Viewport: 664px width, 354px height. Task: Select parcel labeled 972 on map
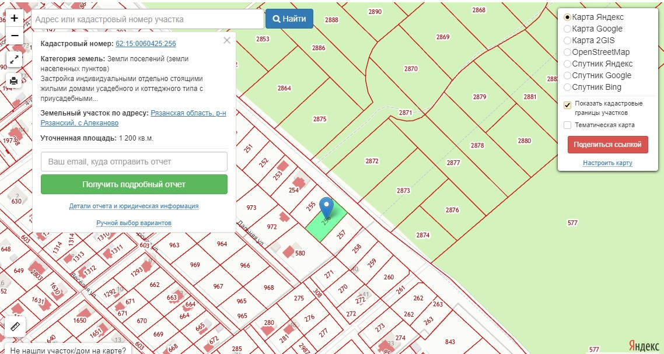click(x=271, y=226)
